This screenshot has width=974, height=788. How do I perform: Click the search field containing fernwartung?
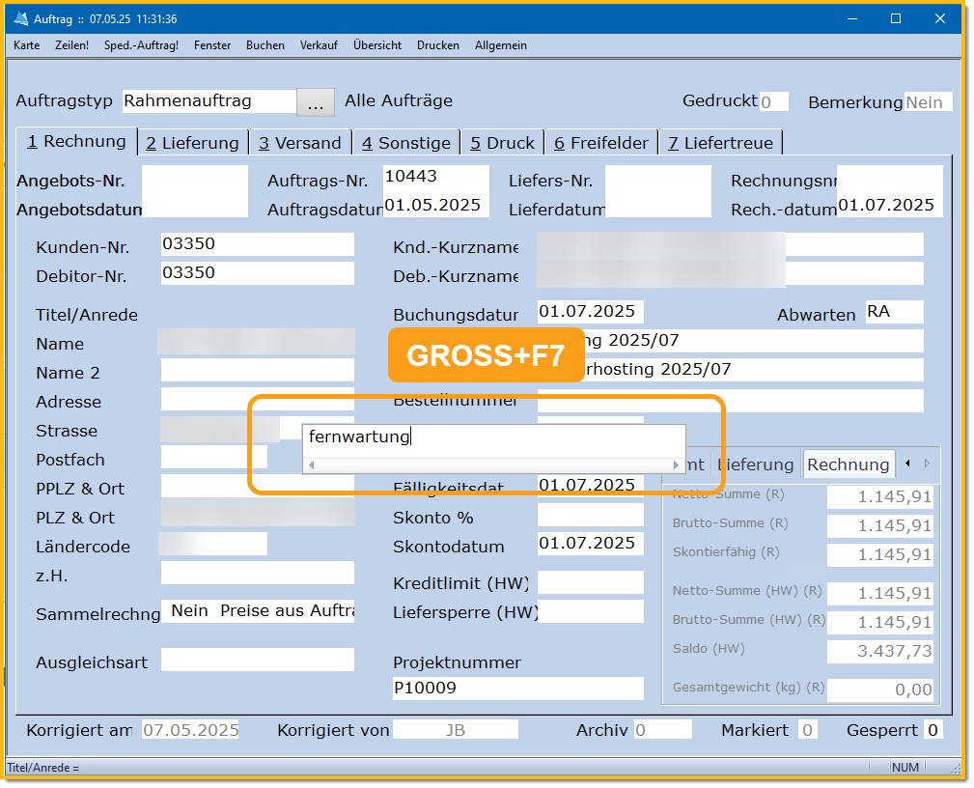pyautogui.click(x=492, y=436)
